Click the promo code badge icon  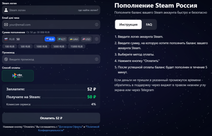coord(6,59)
